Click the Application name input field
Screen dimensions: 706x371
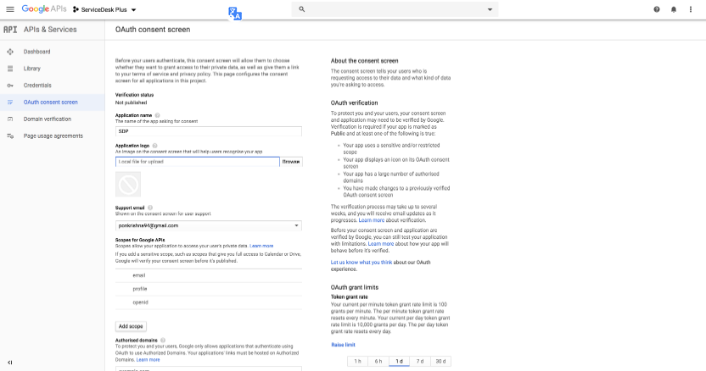click(209, 131)
